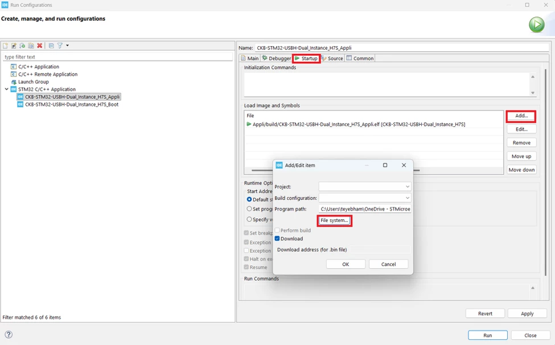555x345 pixels.
Task: Click the New launch configuration icon
Action: pos(5,46)
